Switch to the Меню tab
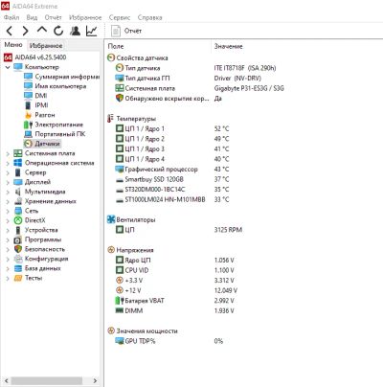This screenshot has width=383, height=387. click(13, 45)
